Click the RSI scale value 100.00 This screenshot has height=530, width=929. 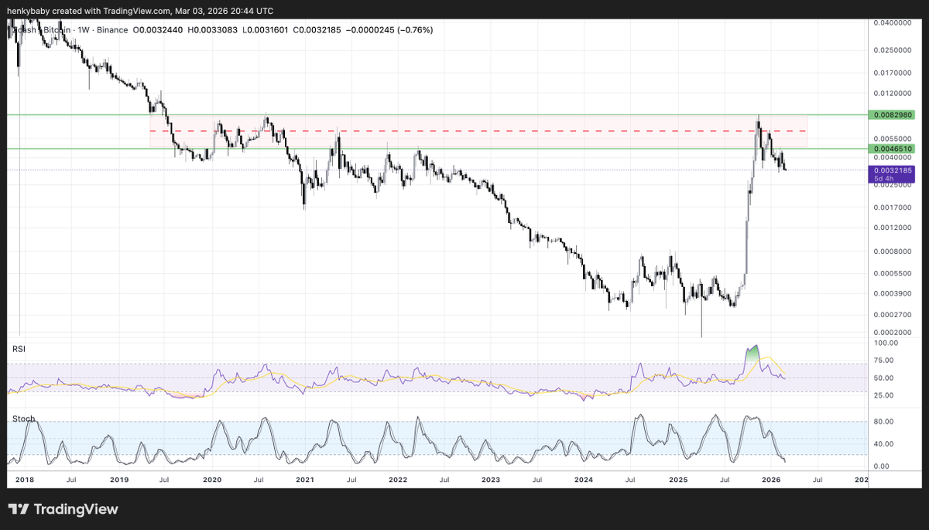click(x=885, y=343)
